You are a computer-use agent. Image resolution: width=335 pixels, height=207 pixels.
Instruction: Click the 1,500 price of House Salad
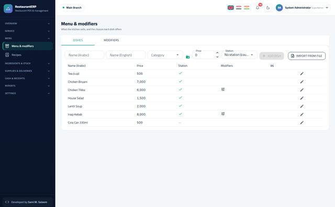coord(141,98)
